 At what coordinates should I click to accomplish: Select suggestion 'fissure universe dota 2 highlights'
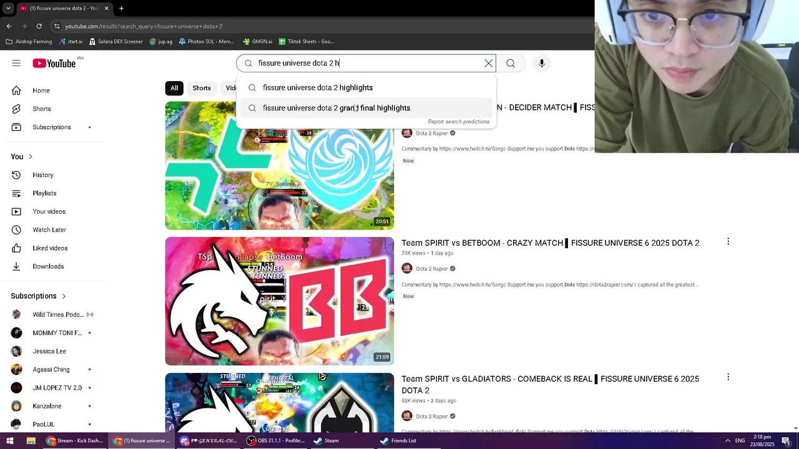[366, 88]
